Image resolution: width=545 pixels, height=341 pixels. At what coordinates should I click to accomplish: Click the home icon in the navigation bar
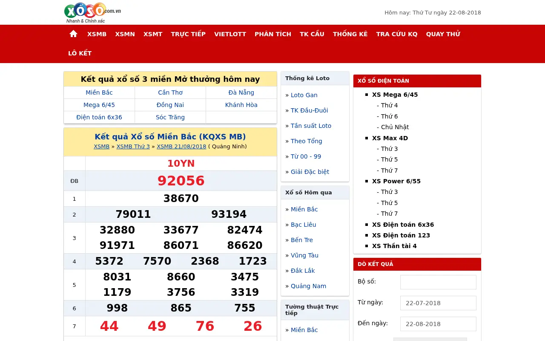click(x=73, y=34)
